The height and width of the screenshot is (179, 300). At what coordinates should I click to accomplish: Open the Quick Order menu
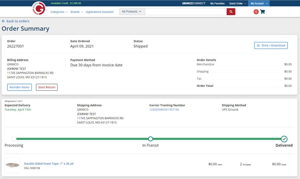[238, 3]
